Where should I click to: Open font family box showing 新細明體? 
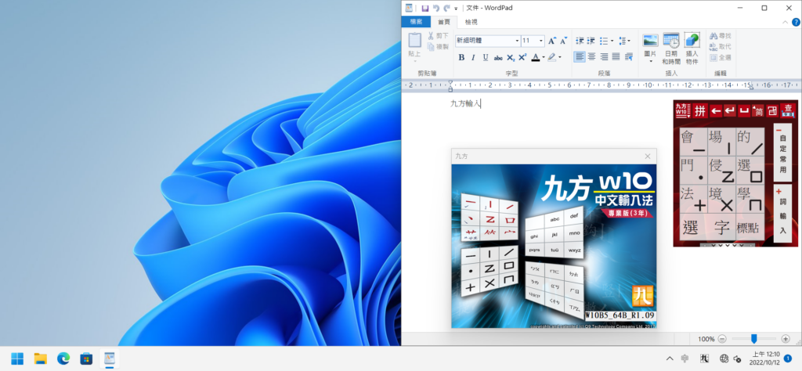[488, 41]
